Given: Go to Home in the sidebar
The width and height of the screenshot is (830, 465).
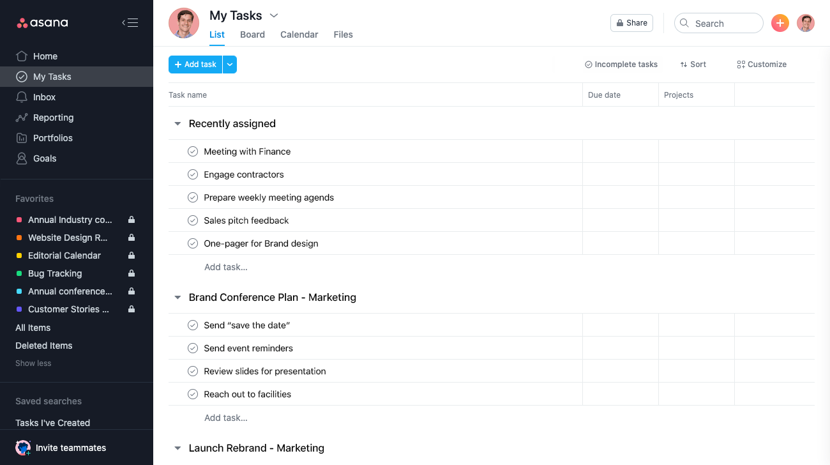Looking at the screenshot, I should point(77,56).
